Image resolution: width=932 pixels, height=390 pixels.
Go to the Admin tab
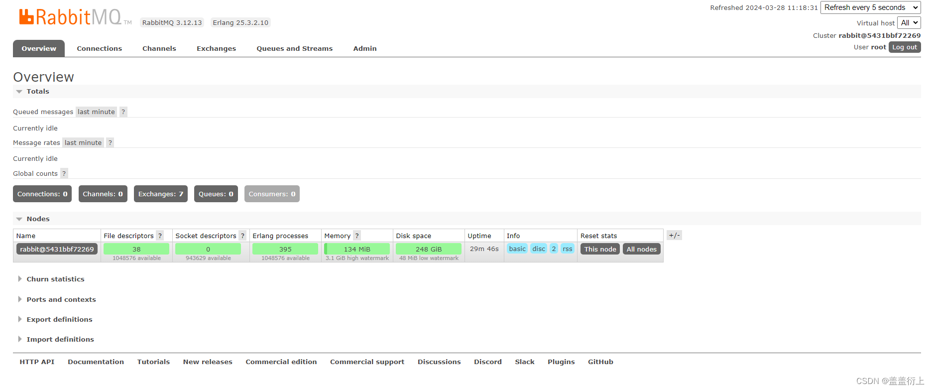(365, 49)
